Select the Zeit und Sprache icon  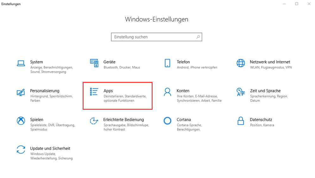pos(241,92)
